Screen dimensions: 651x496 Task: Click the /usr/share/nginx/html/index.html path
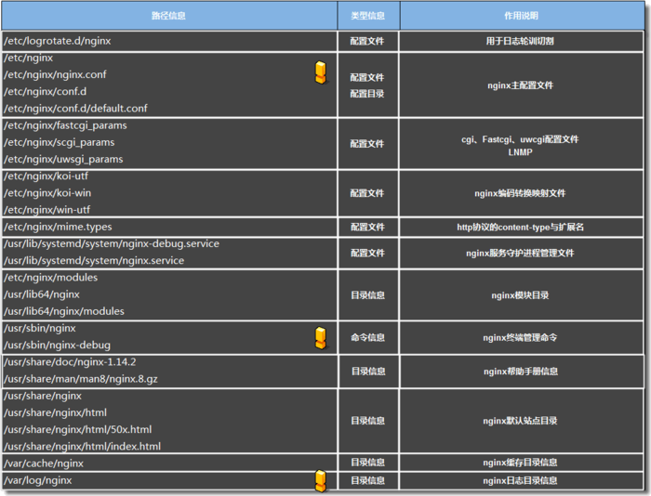coord(82,446)
